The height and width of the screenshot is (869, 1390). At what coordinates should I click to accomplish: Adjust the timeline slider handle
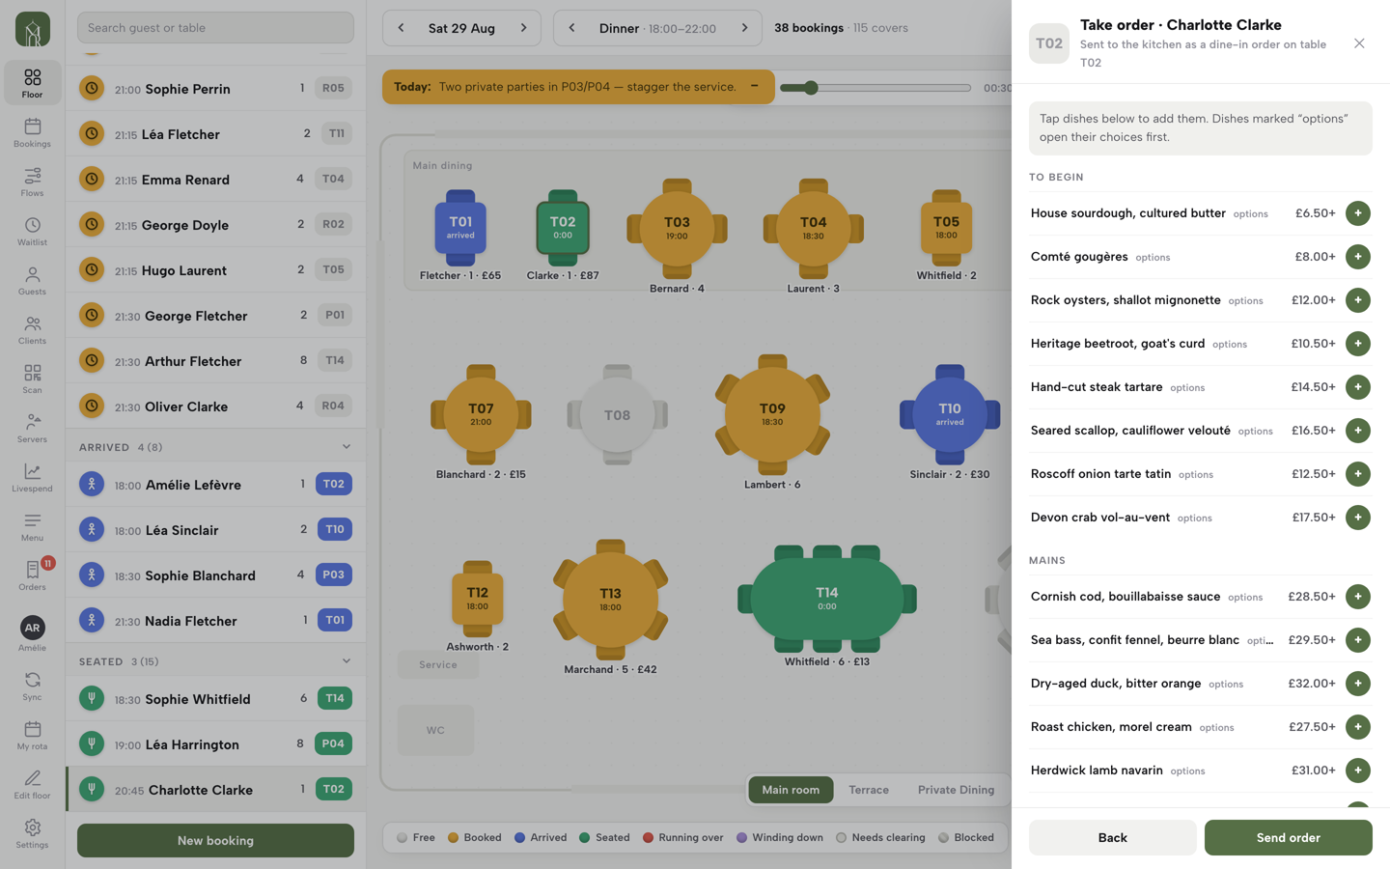tap(811, 88)
